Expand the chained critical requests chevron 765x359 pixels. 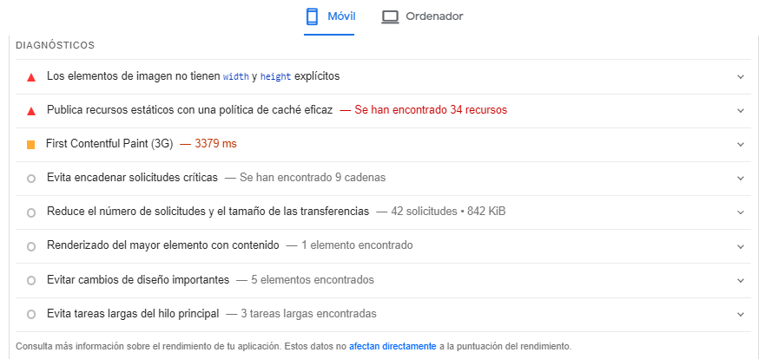point(740,178)
